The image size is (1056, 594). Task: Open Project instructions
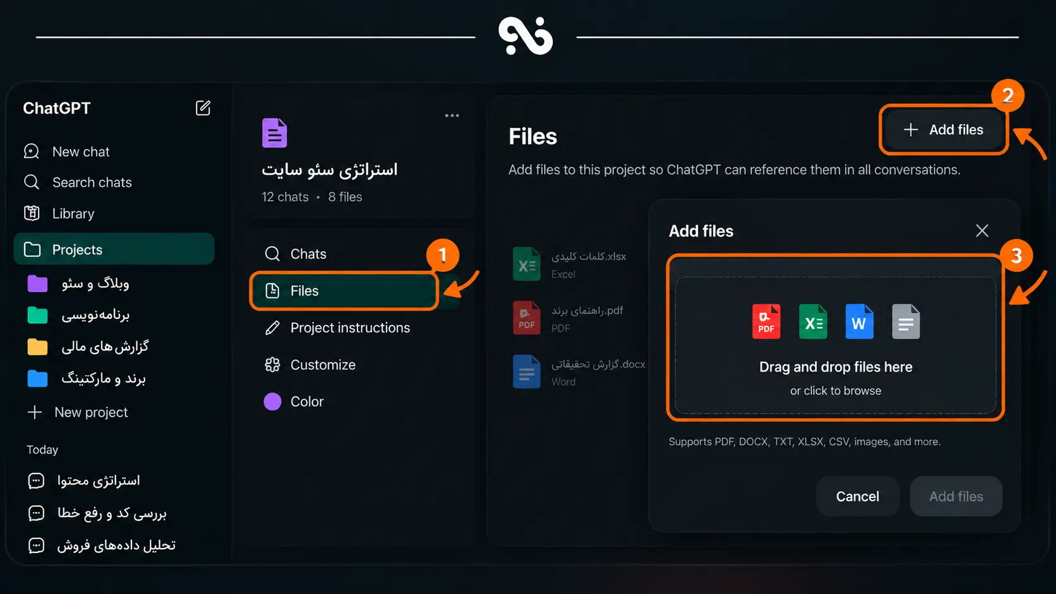click(x=337, y=328)
